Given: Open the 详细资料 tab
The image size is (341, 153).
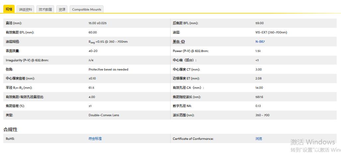Looking at the screenshot, I should pos(26,10).
